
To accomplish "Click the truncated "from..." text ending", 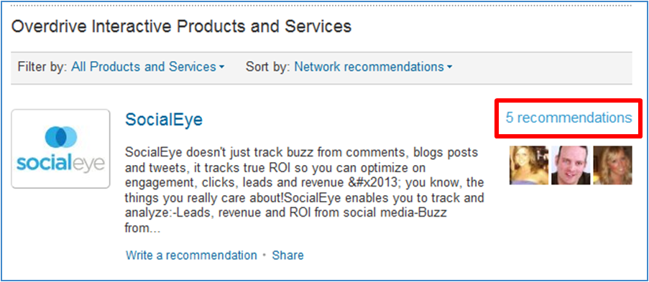I will click(142, 228).
